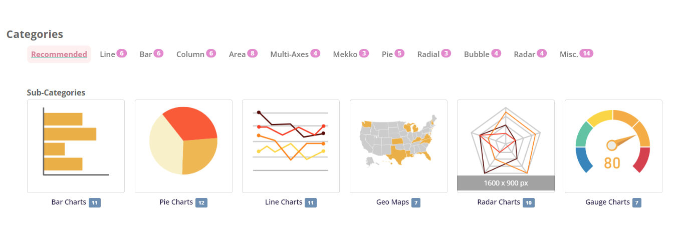The height and width of the screenshot is (226, 674).
Task: Switch to the Bar category tab
Action: pos(146,54)
